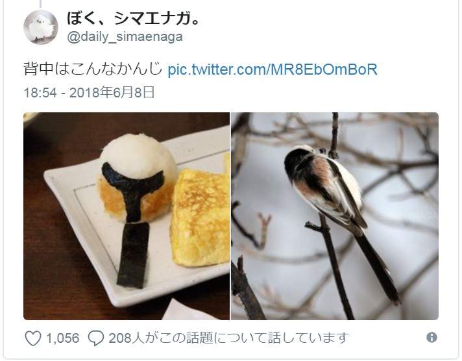
Task: Click the white grated radish mound
Action: tap(138, 156)
